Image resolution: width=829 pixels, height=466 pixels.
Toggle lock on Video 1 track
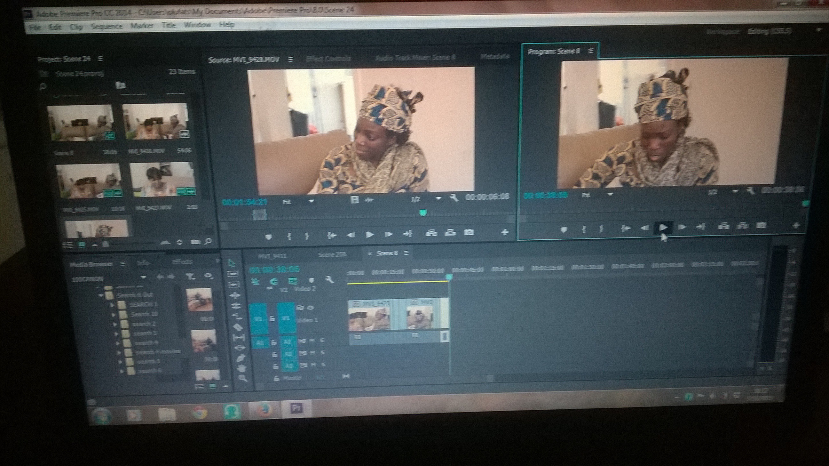(272, 319)
